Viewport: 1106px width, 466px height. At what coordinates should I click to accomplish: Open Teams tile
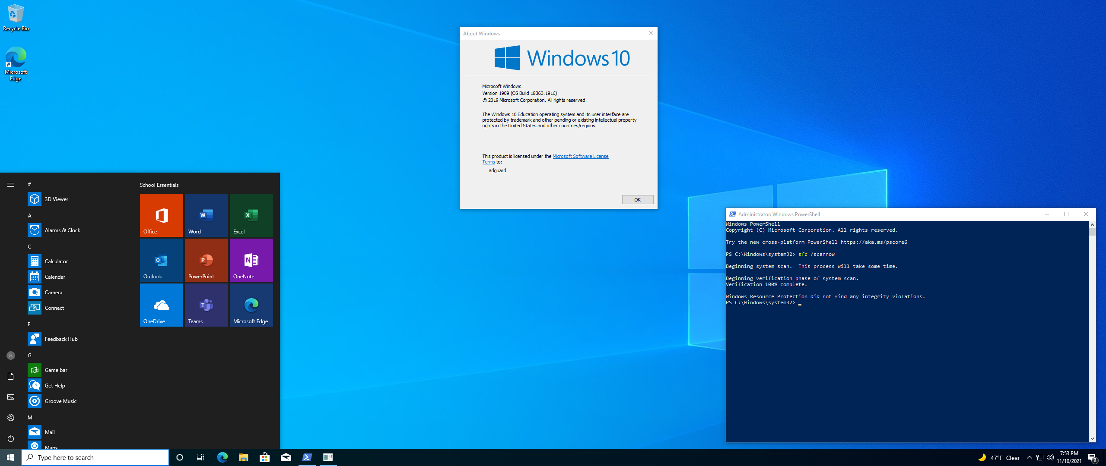point(207,305)
